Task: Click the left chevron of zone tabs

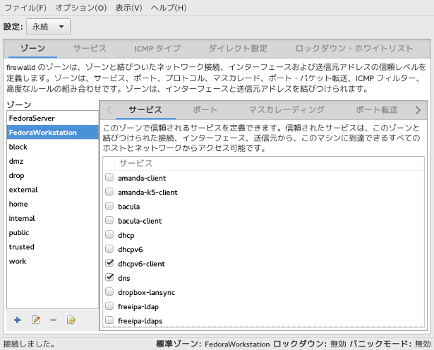Action: [109, 110]
